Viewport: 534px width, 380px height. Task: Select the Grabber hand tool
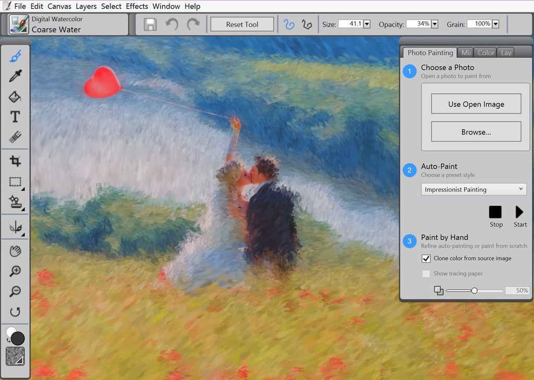tap(15, 251)
